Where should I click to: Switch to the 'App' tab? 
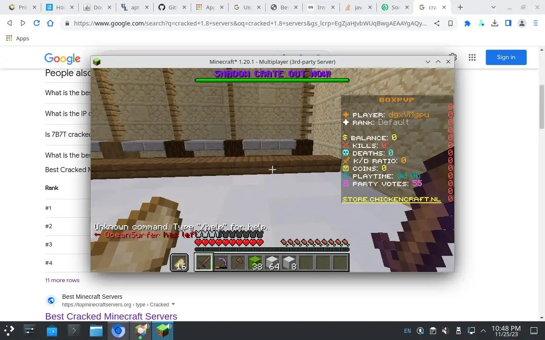(209, 7)
